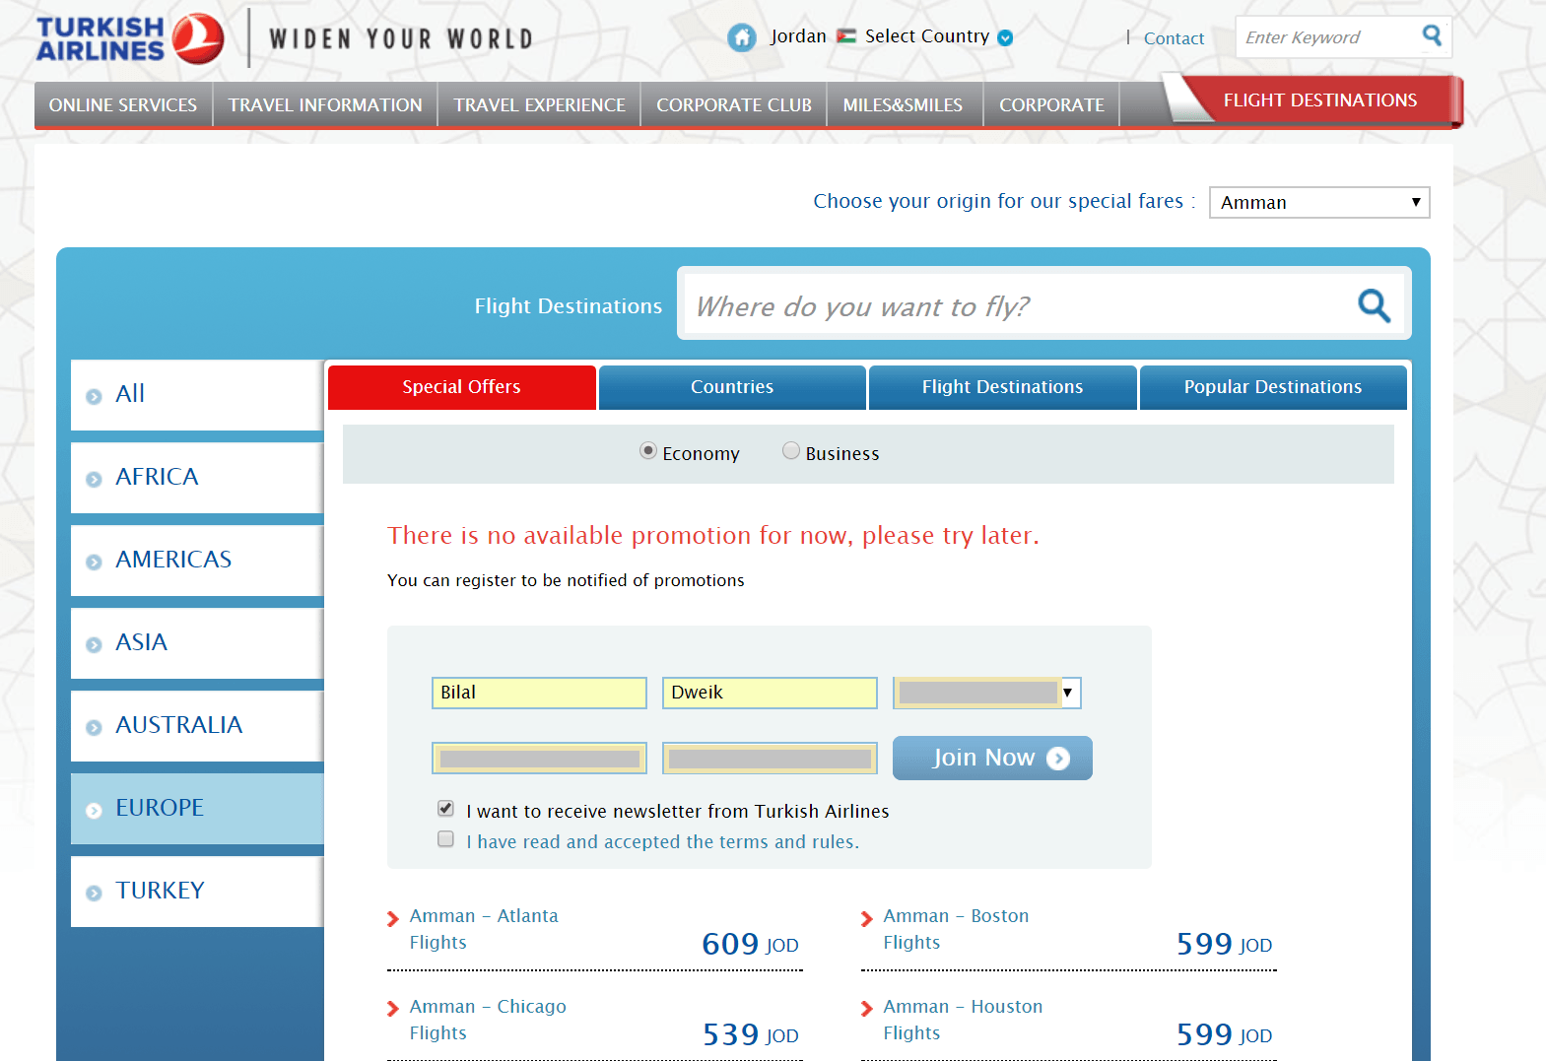Open the Amman origin dropdown
This screenshot has height=1061, width=1546.
click(x=1319, y=202)
